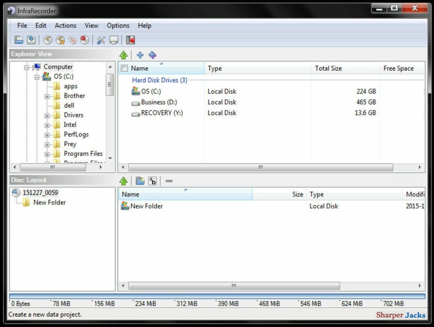Expand the Intel folder in the tree

coord(48,124)
